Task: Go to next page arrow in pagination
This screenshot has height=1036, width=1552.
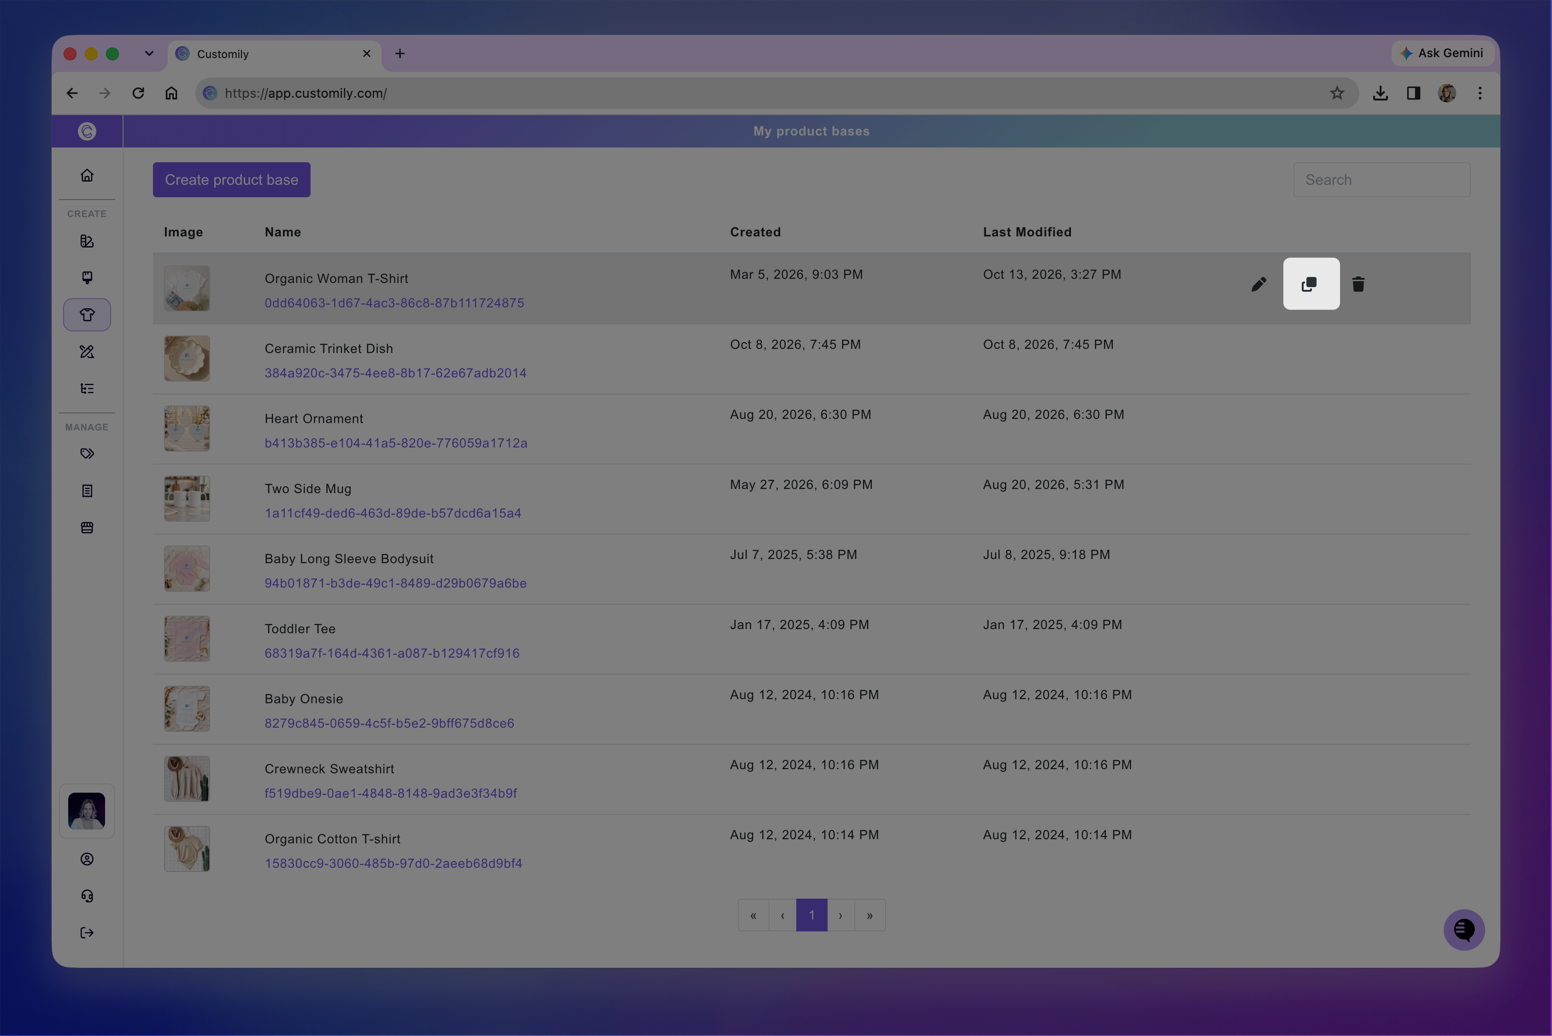Action: point(841,915)
